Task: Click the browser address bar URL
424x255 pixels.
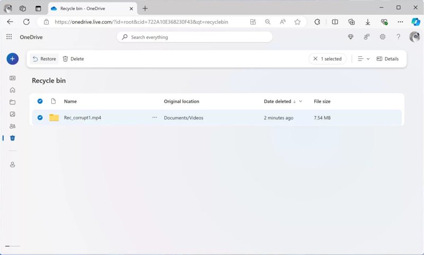Action: pos(142,22)
